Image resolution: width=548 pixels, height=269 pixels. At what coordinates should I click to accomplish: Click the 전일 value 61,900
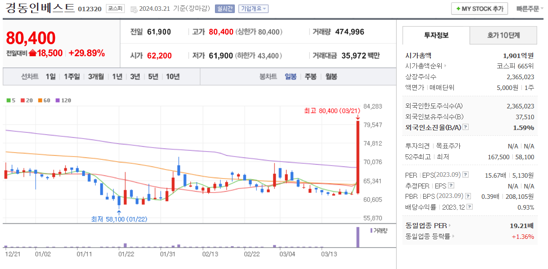[x=159, y=32]
